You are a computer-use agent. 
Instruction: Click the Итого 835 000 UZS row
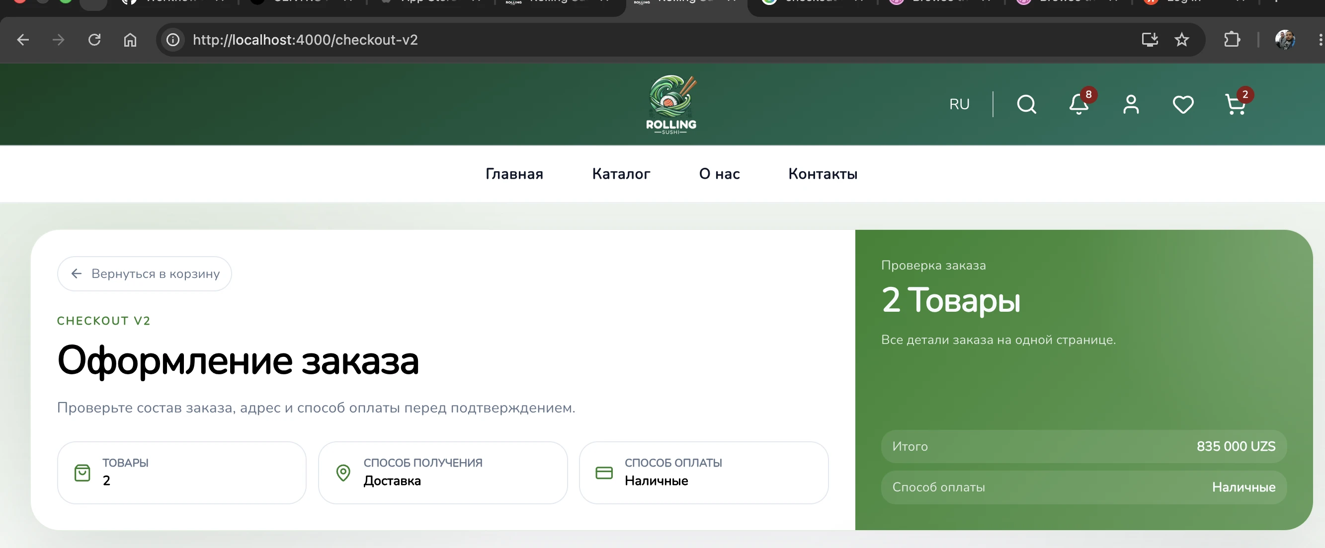(1084, 446)
